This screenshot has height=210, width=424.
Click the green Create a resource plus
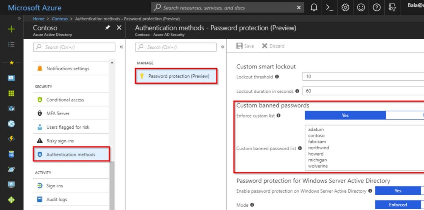click(11, 29)
